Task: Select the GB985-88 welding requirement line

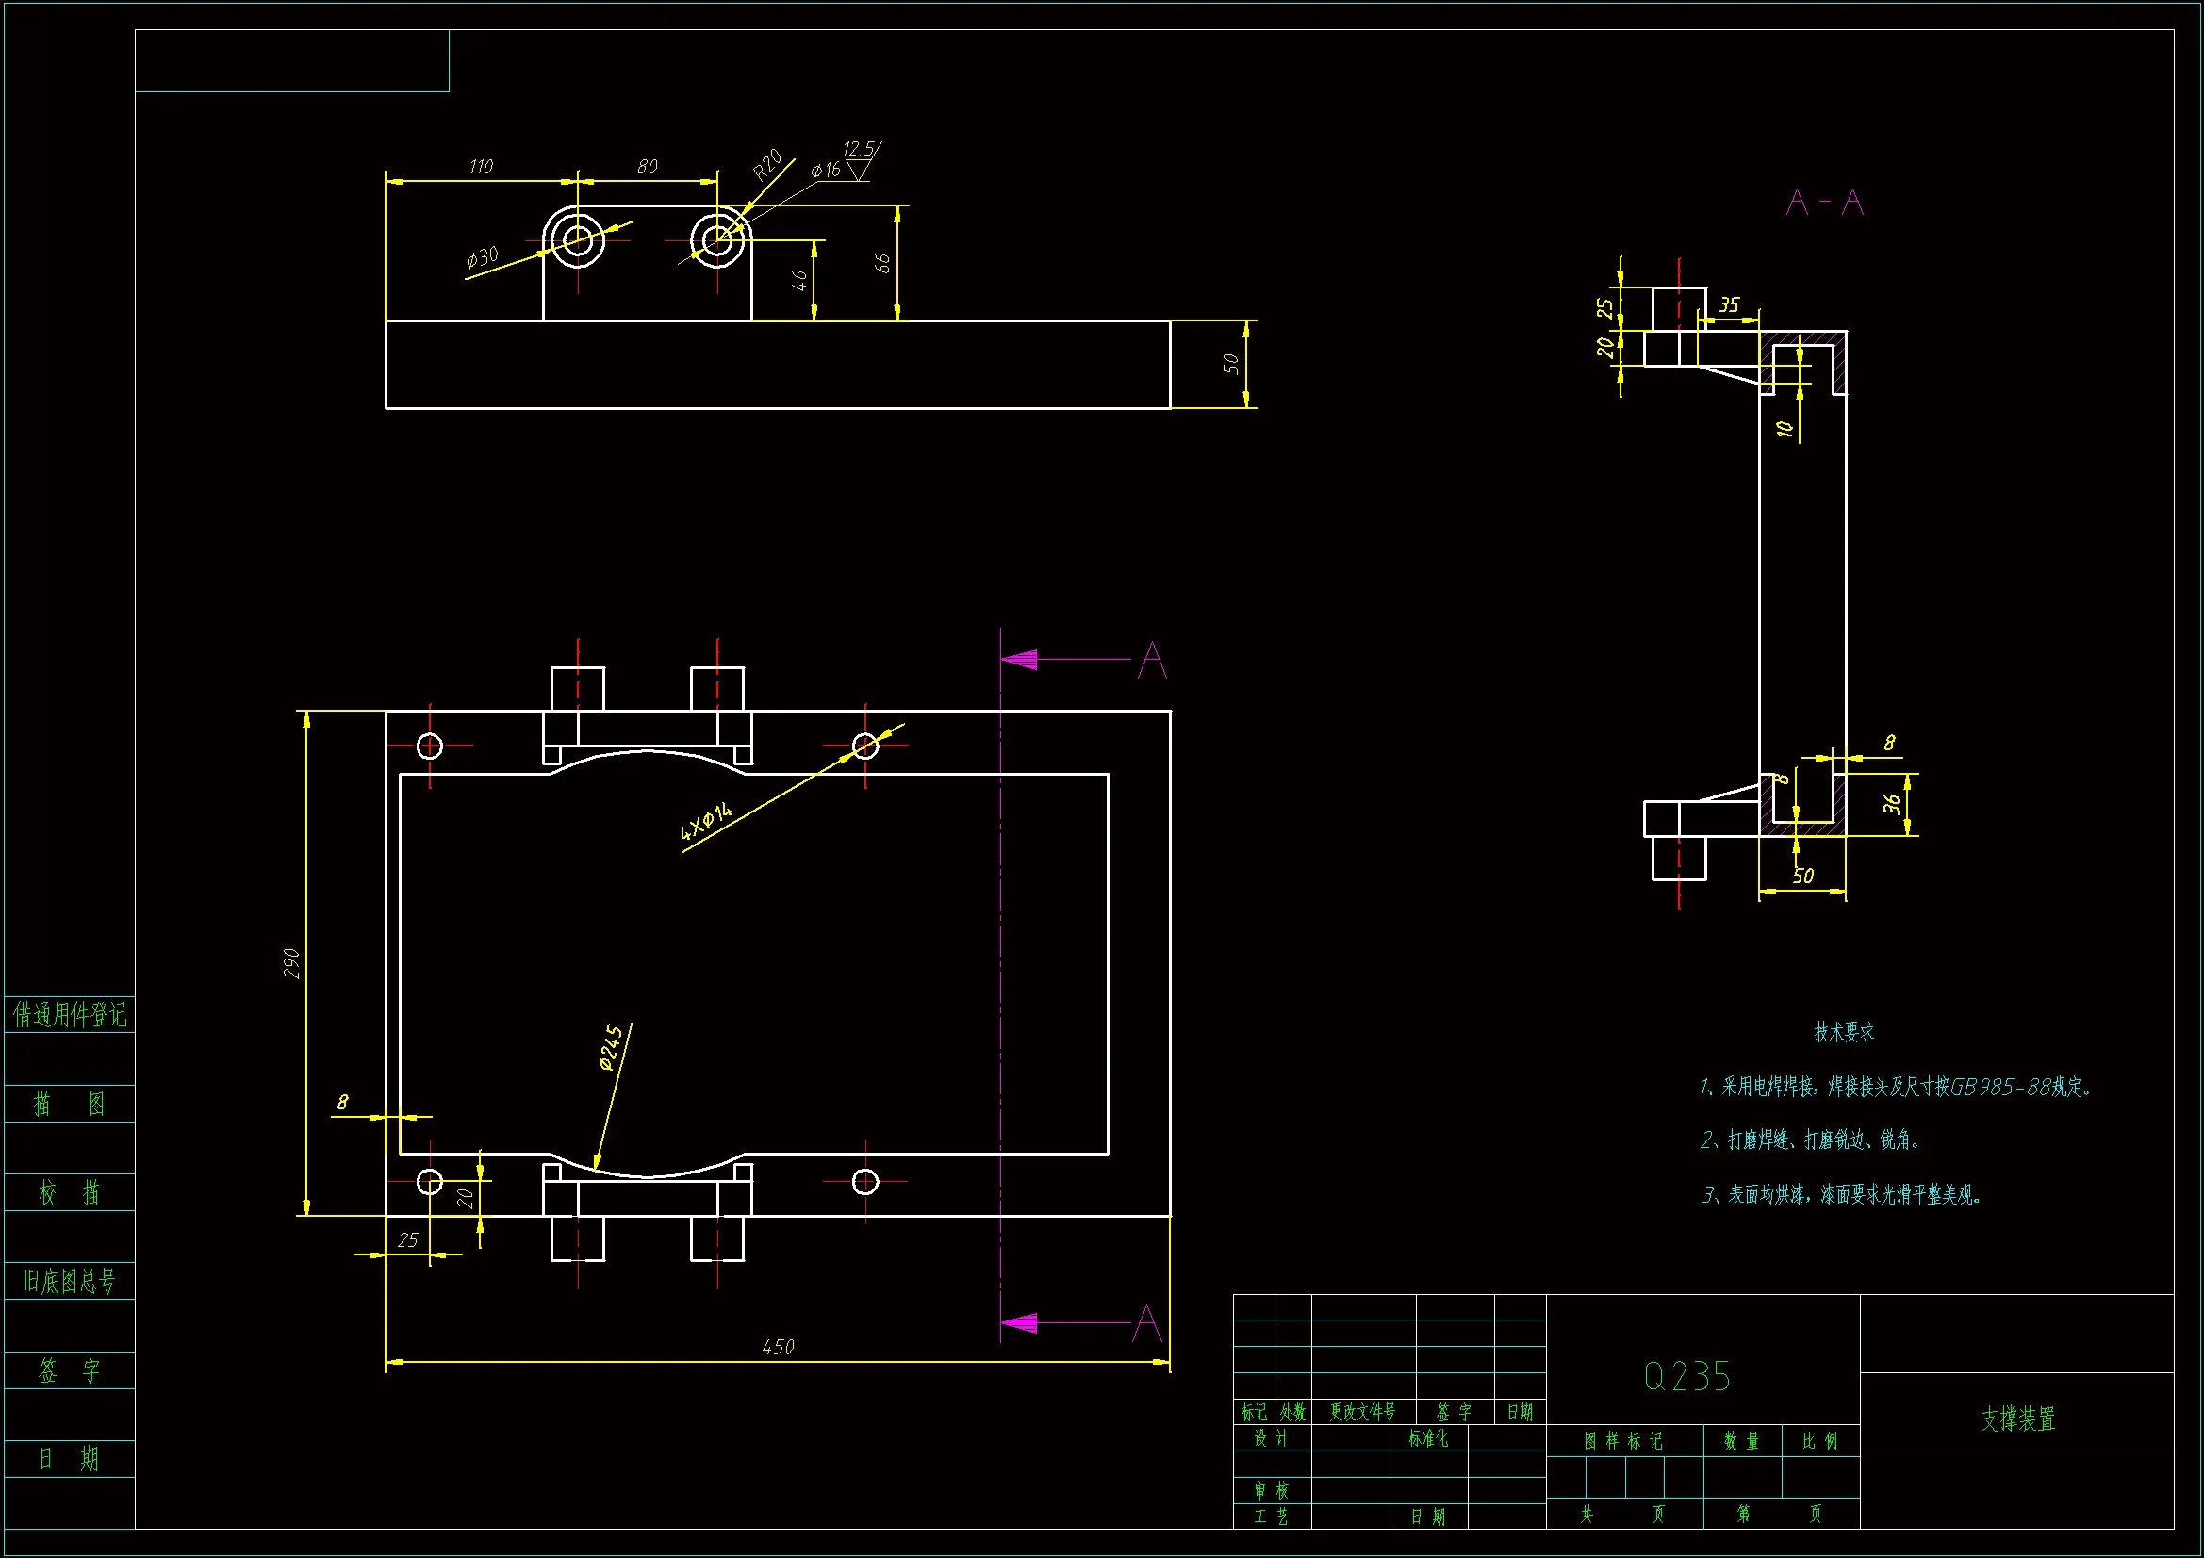Action: 1895,1087
